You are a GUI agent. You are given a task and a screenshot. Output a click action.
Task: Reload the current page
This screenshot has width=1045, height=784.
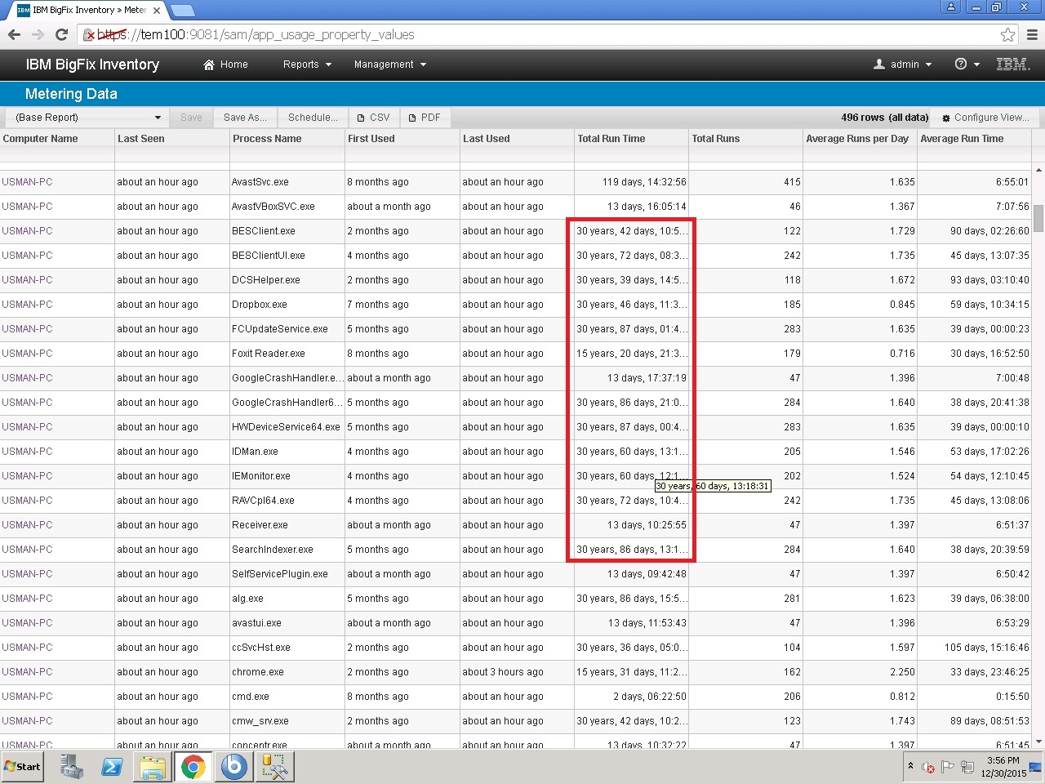(61, 34)
